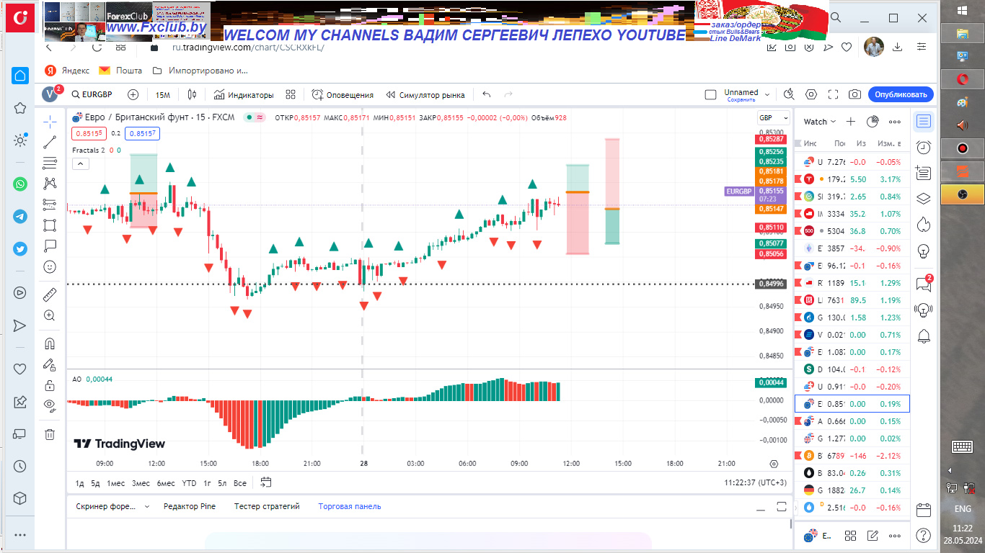Screen dimensions: 985x553
Task: Show the watchlist panel in right sidebar
Action: pos(924,121)
